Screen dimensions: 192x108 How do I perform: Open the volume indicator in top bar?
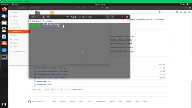pyautogui.click(x=184, y=4)
